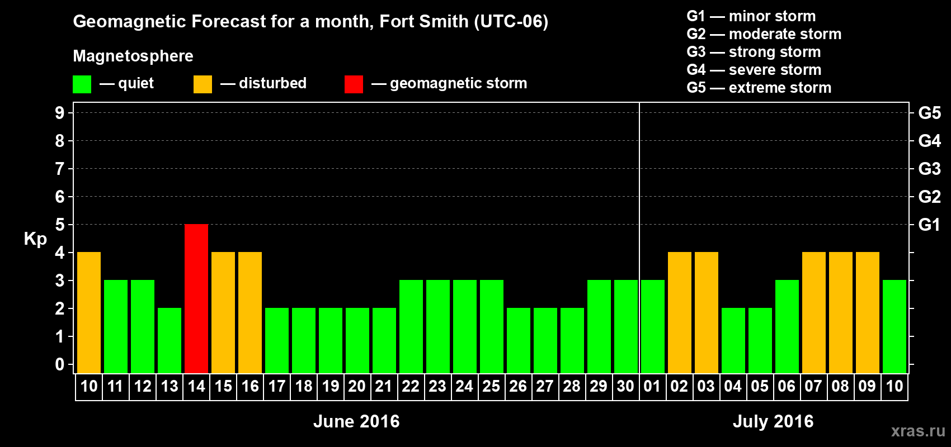Click the Kp axis label
Screen dimensions: 951x447
coord(35,239)
